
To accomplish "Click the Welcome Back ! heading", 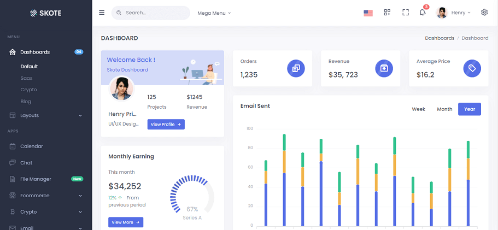I will pos(131,60).
